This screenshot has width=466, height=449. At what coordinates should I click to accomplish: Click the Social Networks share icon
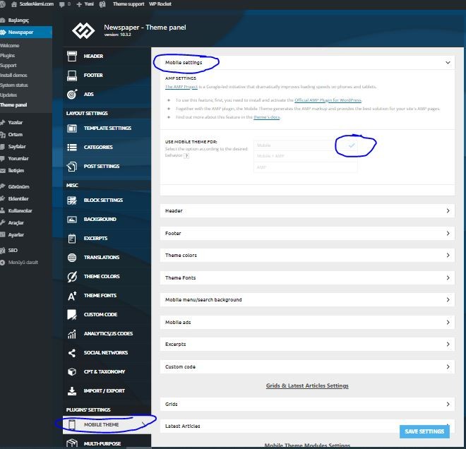pos(72,353)
